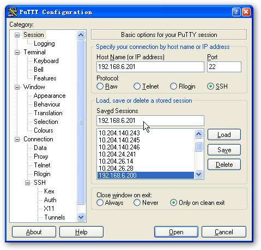Open the Data category
Viewport: 261px width, 250px height.
[40, 148]
